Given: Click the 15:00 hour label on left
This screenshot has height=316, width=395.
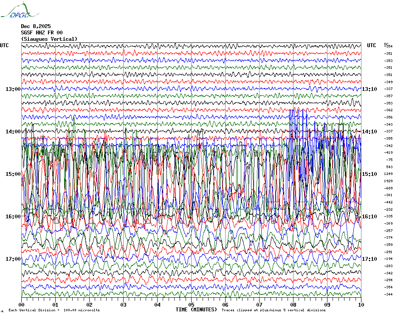Looking at the screenshot, I should click(x=13, y=174).
